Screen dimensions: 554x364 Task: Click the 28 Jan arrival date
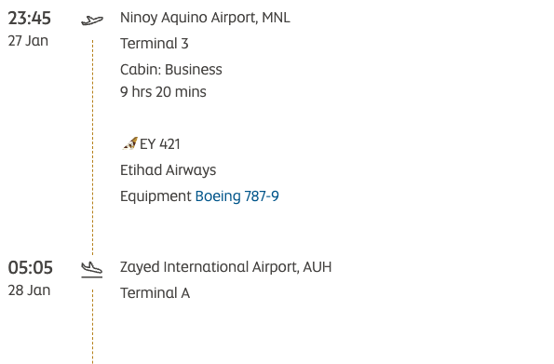point(29,290)
